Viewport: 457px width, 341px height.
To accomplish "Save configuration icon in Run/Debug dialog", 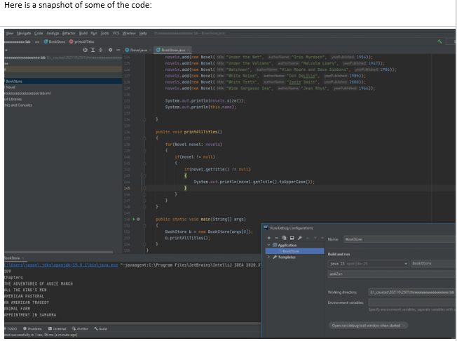I will 292,238.
